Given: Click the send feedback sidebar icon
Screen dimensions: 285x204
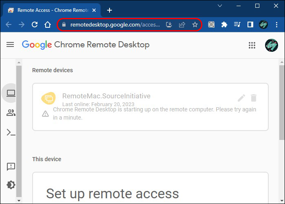Looking at the screenshot, I should (11, 166).
